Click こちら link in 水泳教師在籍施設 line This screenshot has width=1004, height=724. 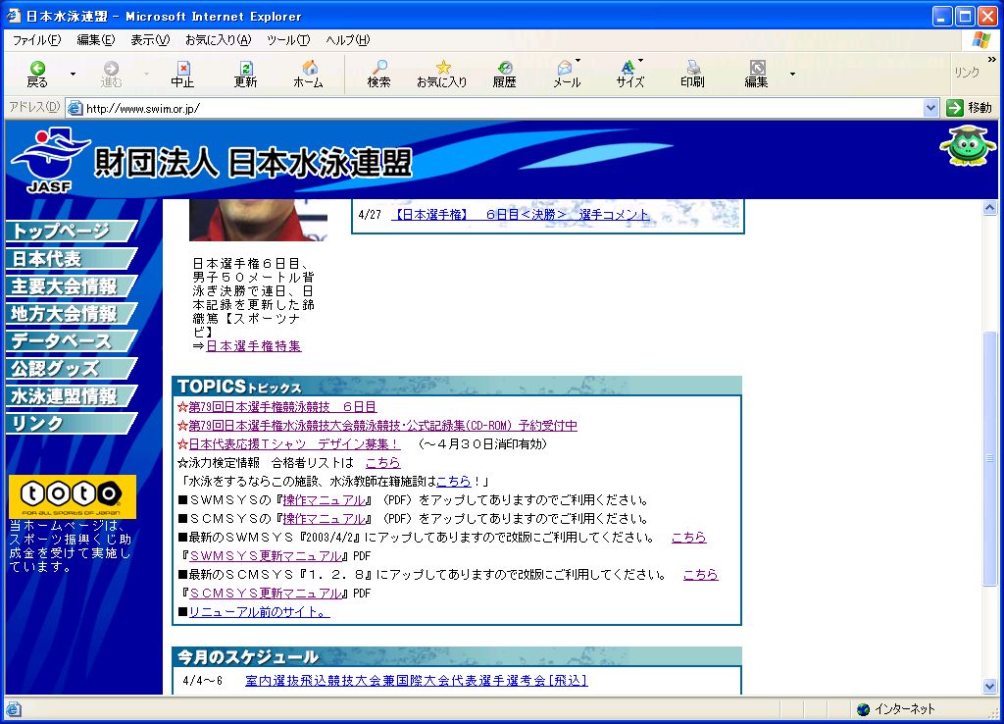[453, 481]
